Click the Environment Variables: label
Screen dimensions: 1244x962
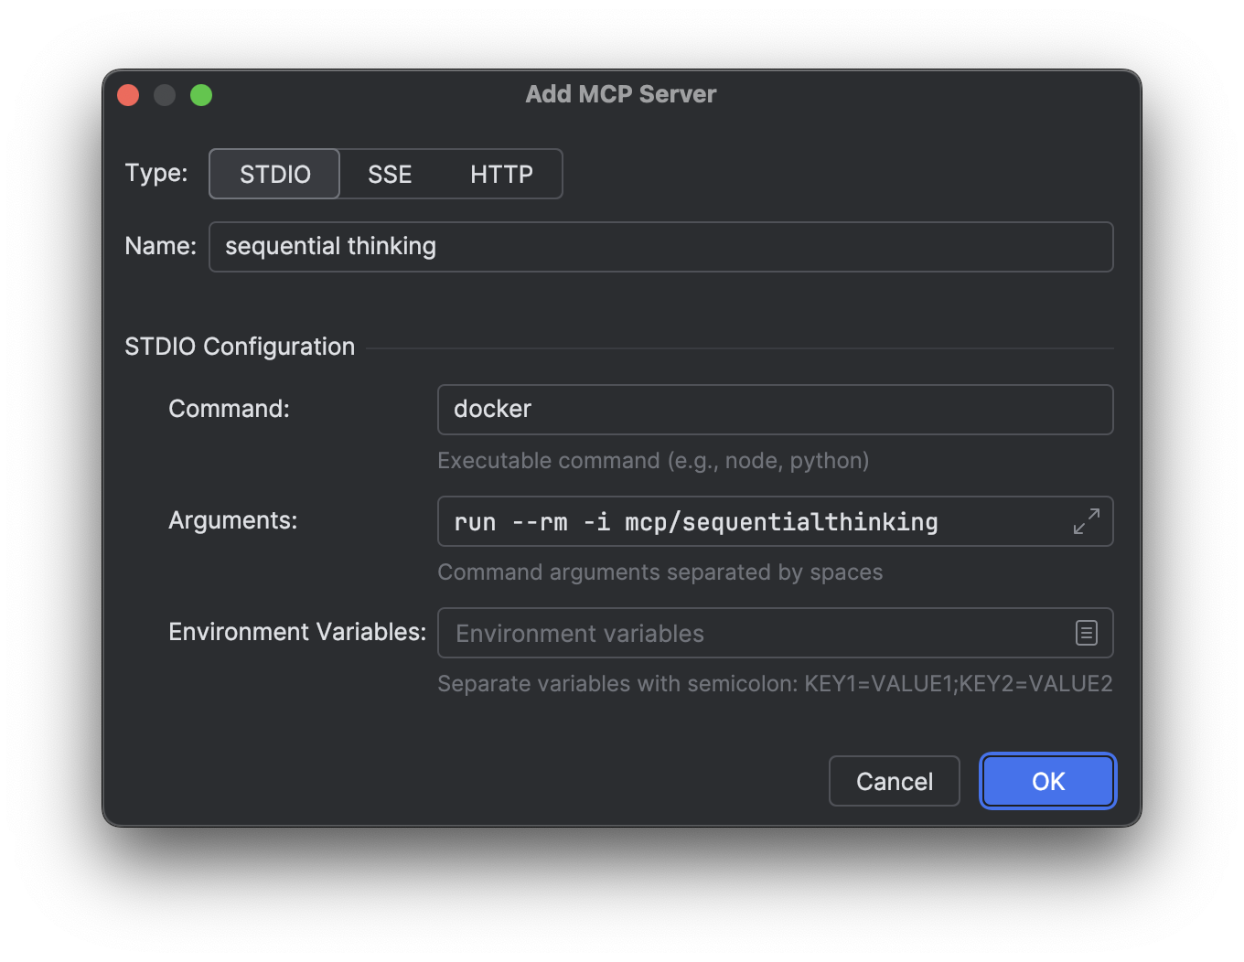pyautogui.click(x=297, y=632)
